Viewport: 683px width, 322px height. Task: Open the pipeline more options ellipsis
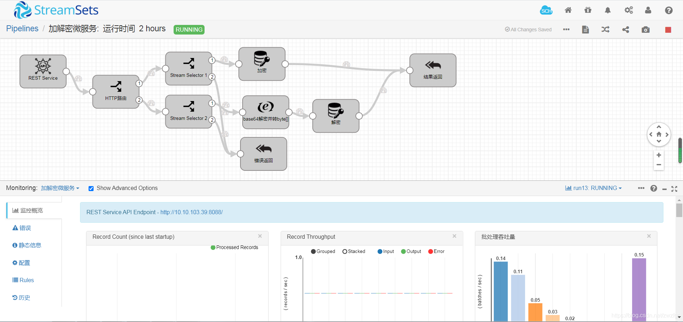pos(566,30)
